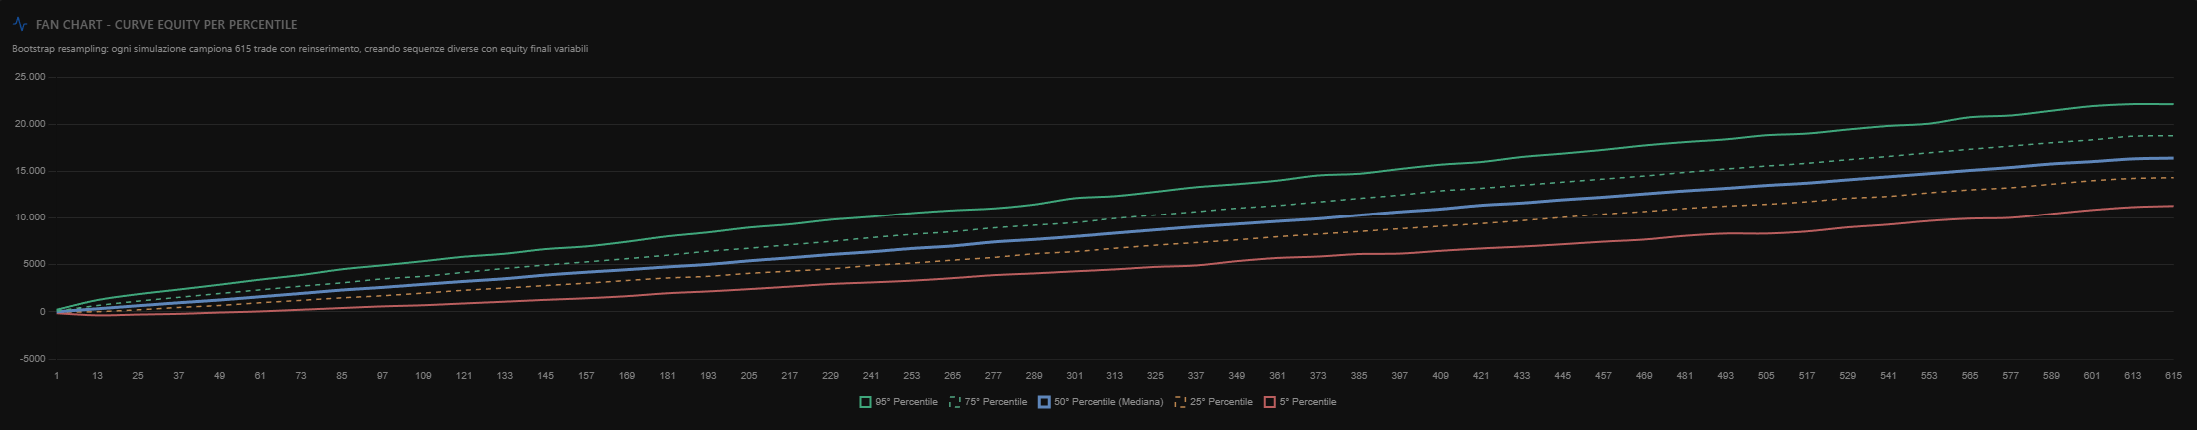Click the x-axis tick labeled 457
This screenshot has width=2197, height=430.
coord(1603,376)
